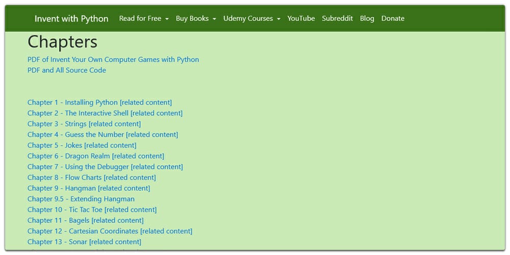Open Chapter 11 - Bagels
Viewport: 510px width, 255px height.
(x=59, y=220)
